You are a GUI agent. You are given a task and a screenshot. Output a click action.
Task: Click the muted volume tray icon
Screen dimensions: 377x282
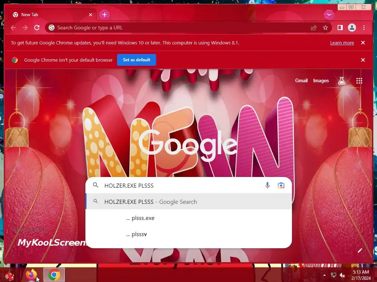pyautogui.click(x=342, y=275)
